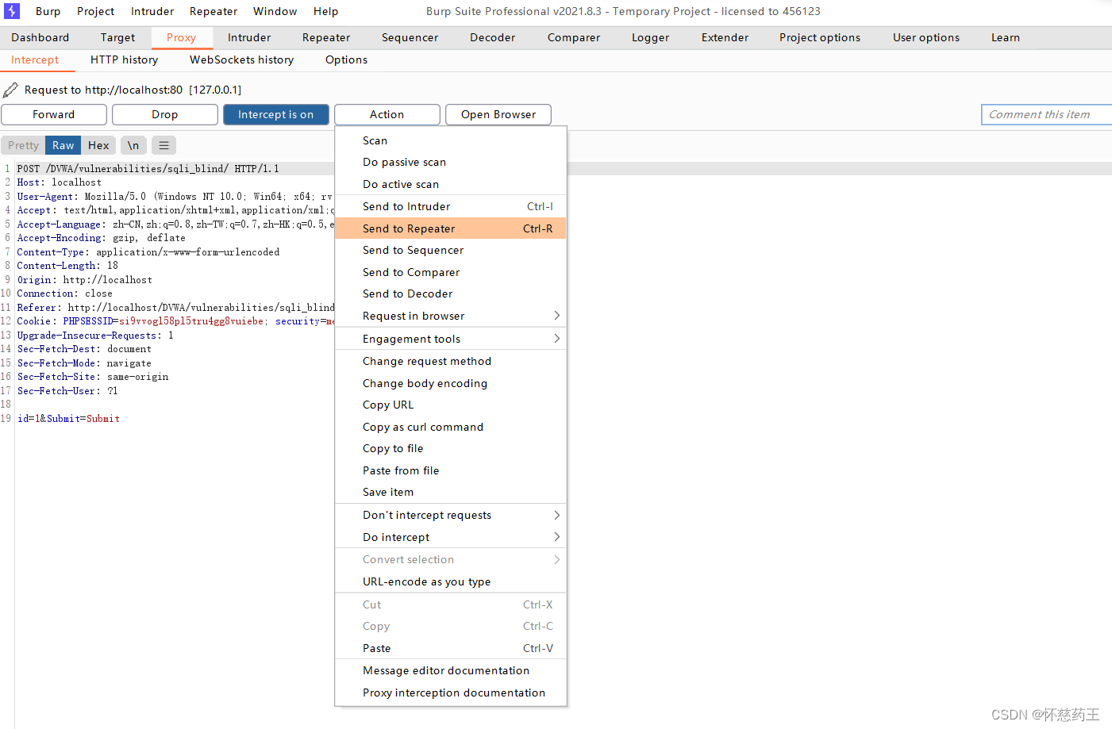
Task: Switch to the Extender tab
Action: [725, 37]
